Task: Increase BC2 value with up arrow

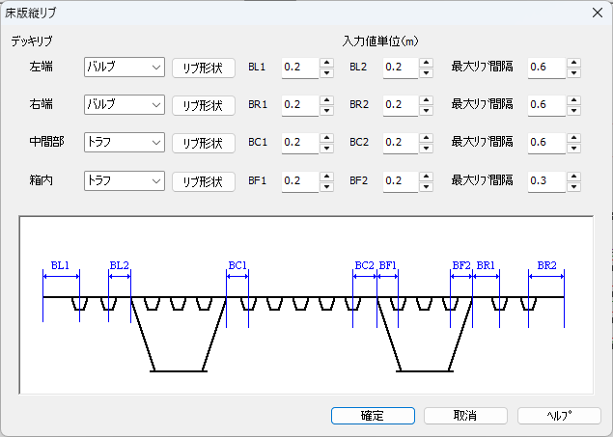Action: coord(426,138)
